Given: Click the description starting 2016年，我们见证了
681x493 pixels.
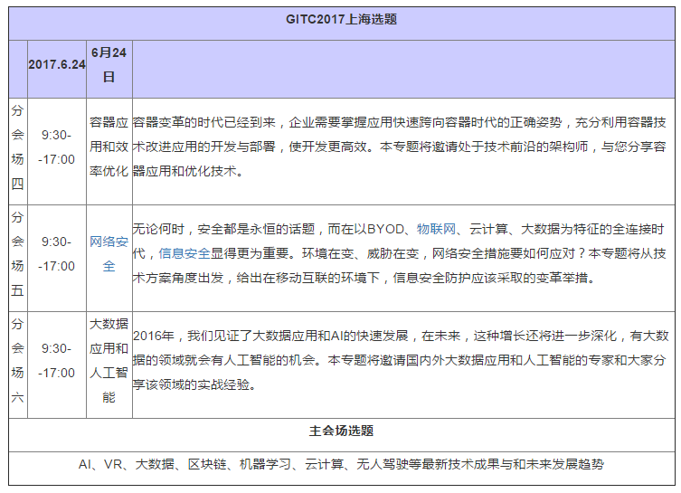Looking at the screenshot, I should (x=401, y=360).
